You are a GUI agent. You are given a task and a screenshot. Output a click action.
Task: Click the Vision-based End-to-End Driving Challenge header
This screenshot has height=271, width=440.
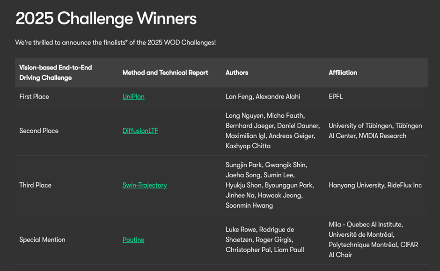[55, 73]
